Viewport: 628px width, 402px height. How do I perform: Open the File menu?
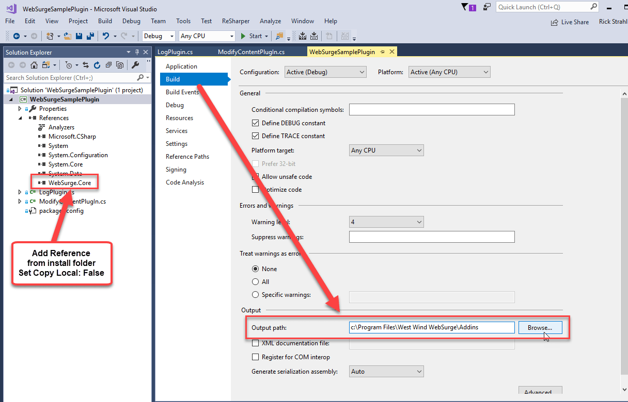pos(10,21)
